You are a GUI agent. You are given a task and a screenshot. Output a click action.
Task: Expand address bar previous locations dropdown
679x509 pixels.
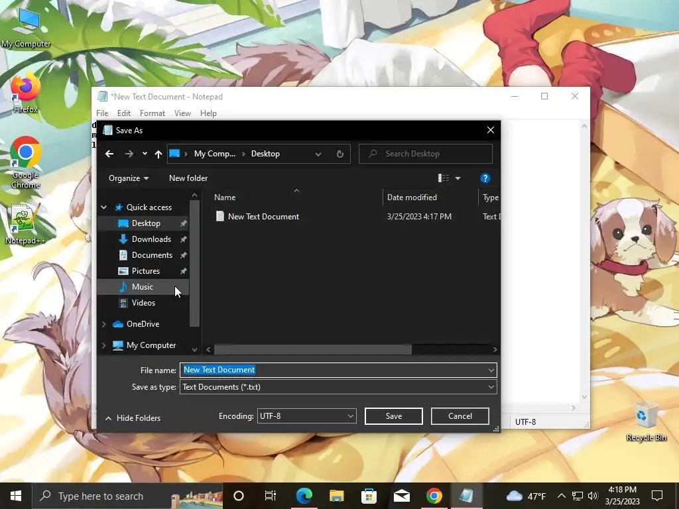[318, 154]
